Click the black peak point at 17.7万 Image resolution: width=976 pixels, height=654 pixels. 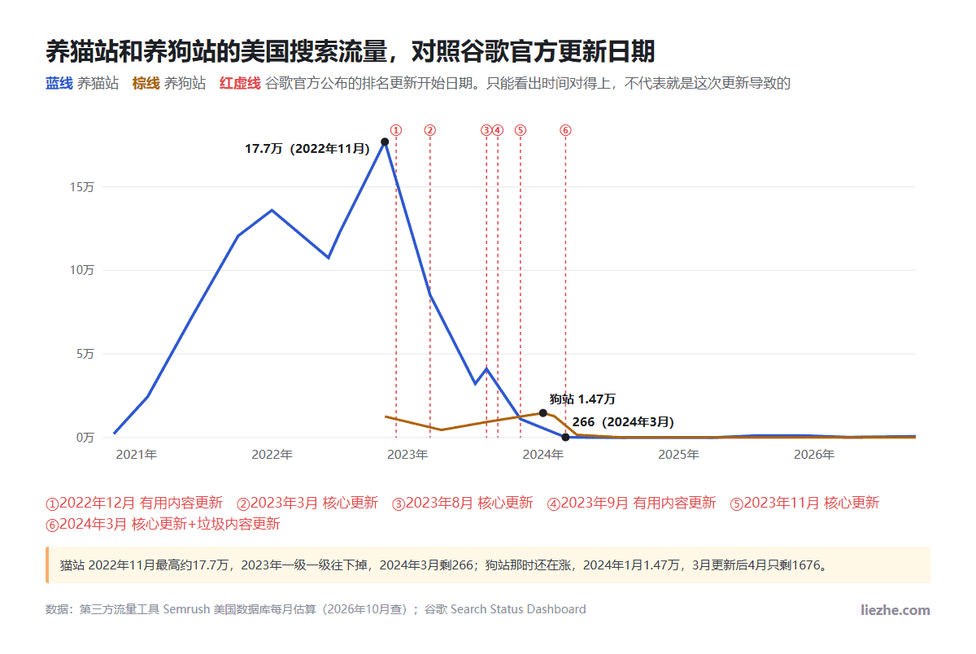(385, 142)
